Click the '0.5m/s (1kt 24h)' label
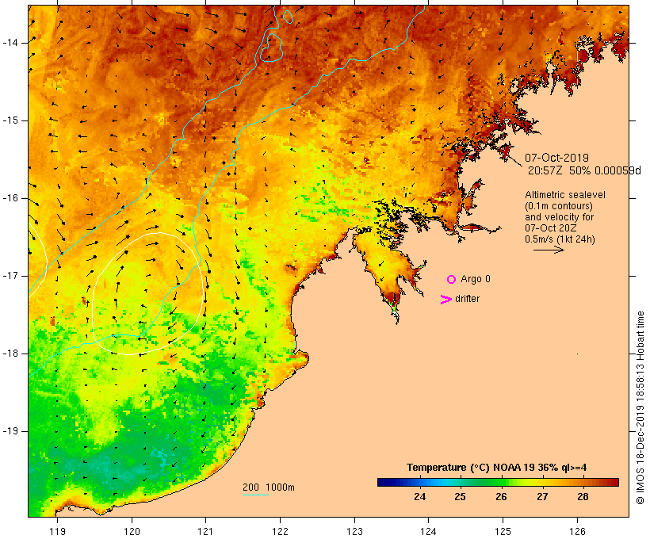Image resolution: width=650 pixels, height=539 pixels. coord(560,239)
